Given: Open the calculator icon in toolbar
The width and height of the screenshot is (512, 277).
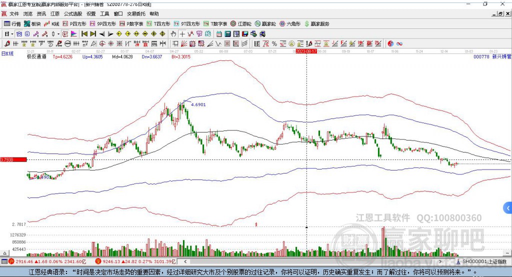Looking at the screenshot, I should pyautogui.click(x=227, y=33).
